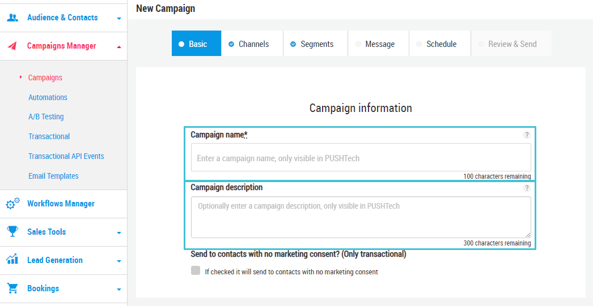Screen dimensions: 593x306
Task: Open Automations in the sidebar
Action: [48, 97]
